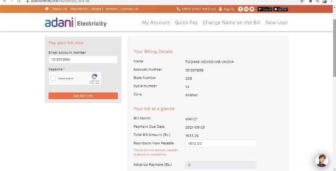Open the Tenders menu item
This screenshot has width=336, height=171.
tap(111, 9)
